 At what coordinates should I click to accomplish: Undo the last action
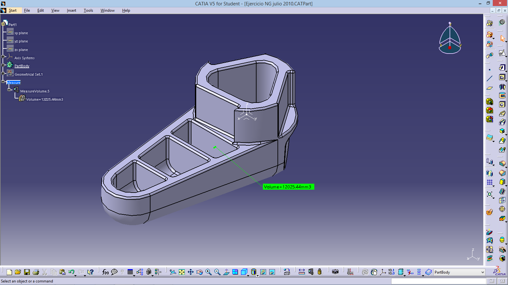[x=71, y=272]
